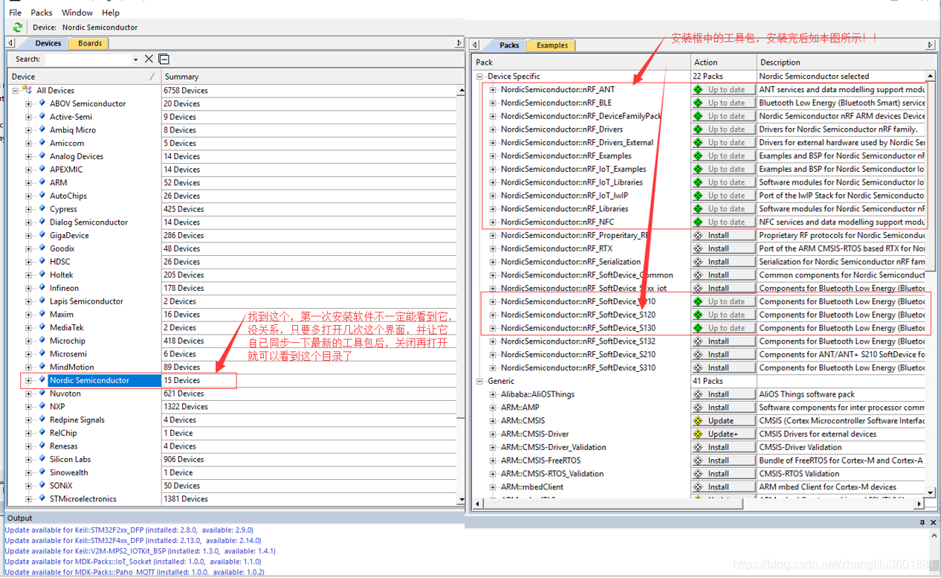Click the Keil::STM32F2xx_DFP update message
The height and width of the screenshot is (578, 941).
[x=129, y=530]
